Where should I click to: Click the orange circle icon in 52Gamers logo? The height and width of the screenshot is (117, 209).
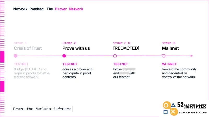point(166,106)
